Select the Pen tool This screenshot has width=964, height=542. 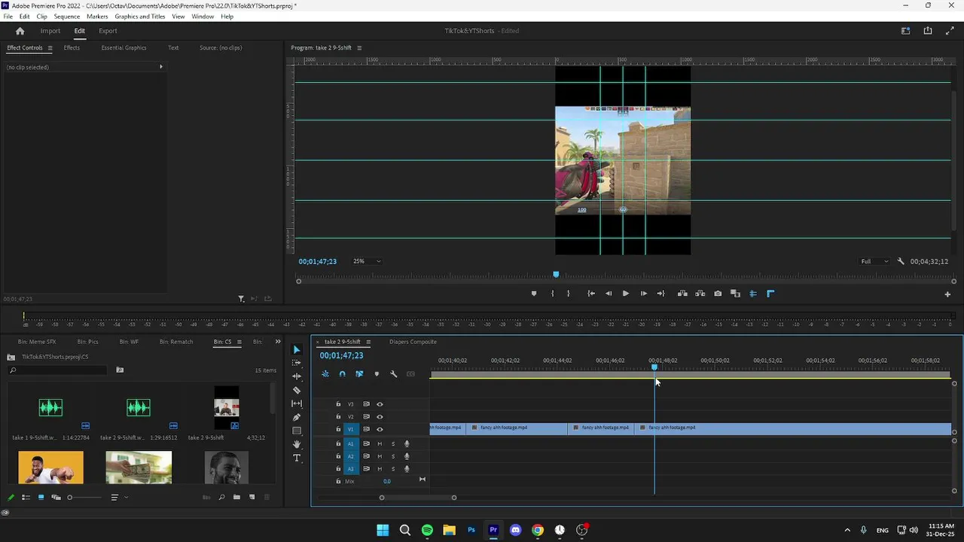coord(297,417)
